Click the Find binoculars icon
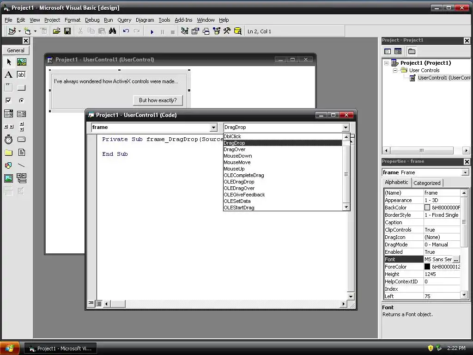This screenshot has height=355, width=473. point(112,31)
